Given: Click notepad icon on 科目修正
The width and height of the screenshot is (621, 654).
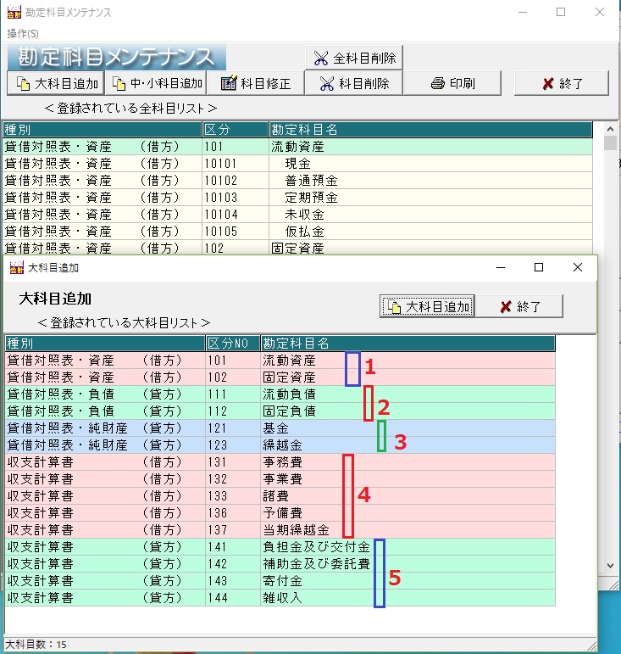Looking at the screenshot, I should tap(229, 83).
